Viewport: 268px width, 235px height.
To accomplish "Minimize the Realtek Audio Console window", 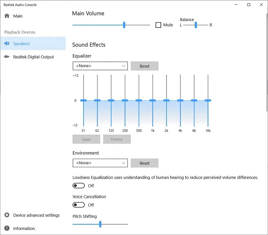I will [236, 5].
